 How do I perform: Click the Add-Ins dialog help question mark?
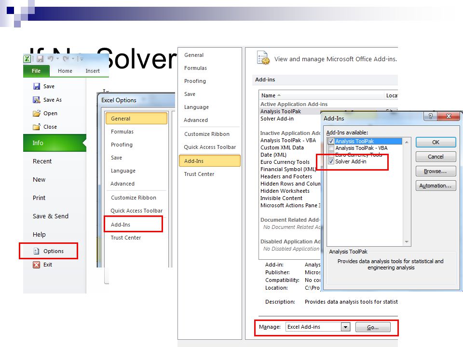[x=431, y=116]
